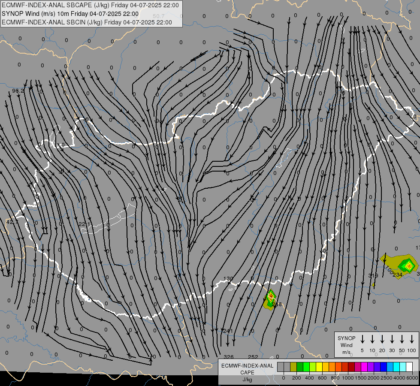The width and height of the screenshot is (420, 386).
Task: Click the 96.2 value on the map
Action: pos(18,91)
